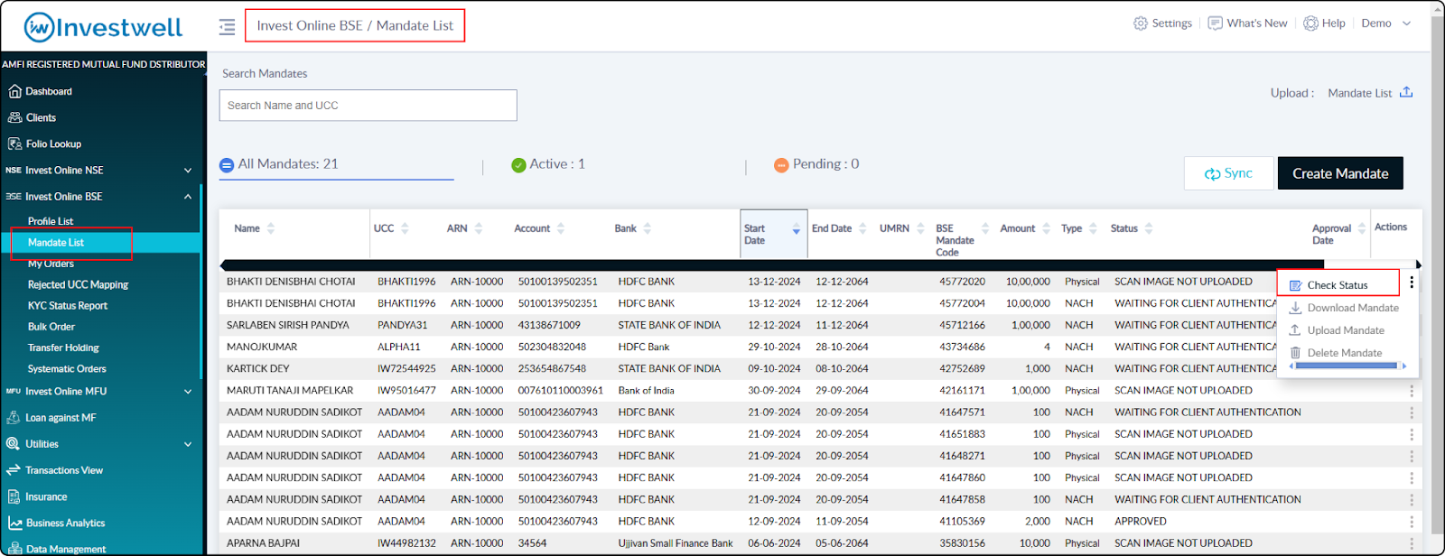This screenshot has height=556, width=1445.
Task: Expand the Utilities submenu chevron
Action: coord(188,443)
